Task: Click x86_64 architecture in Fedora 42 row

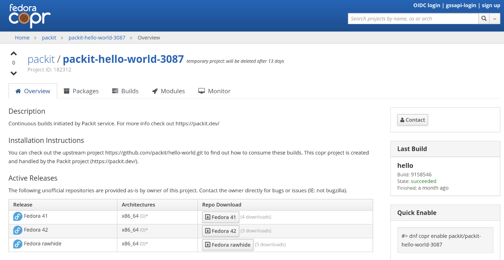Action: click(x=130, y=230)
